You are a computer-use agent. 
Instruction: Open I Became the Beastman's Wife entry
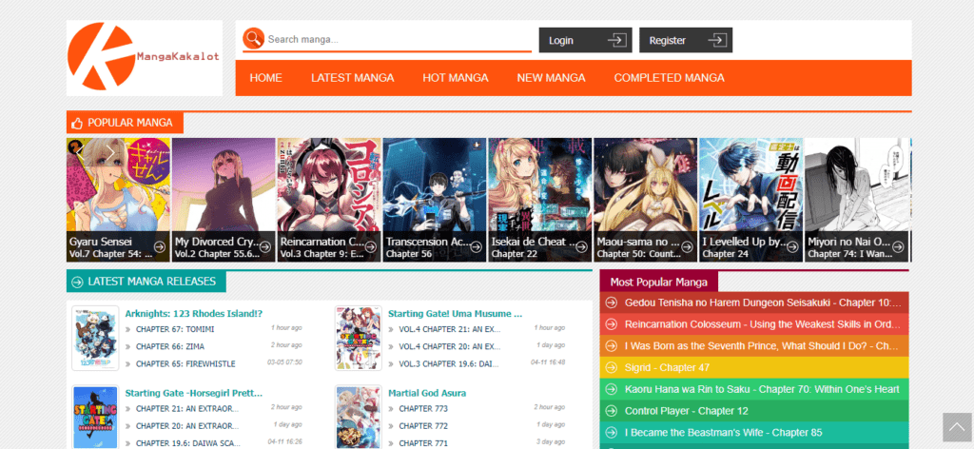coord(724,432)
